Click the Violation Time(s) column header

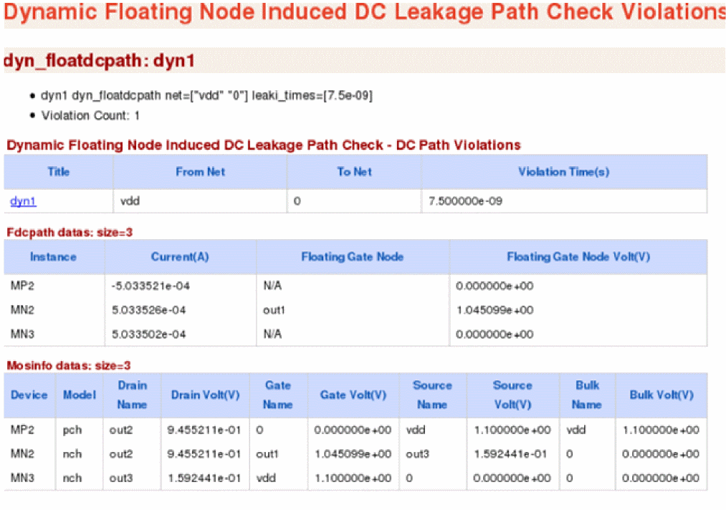coord(564,172)
